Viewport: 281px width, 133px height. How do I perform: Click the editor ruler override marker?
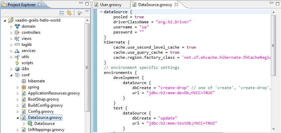(95, 12)
